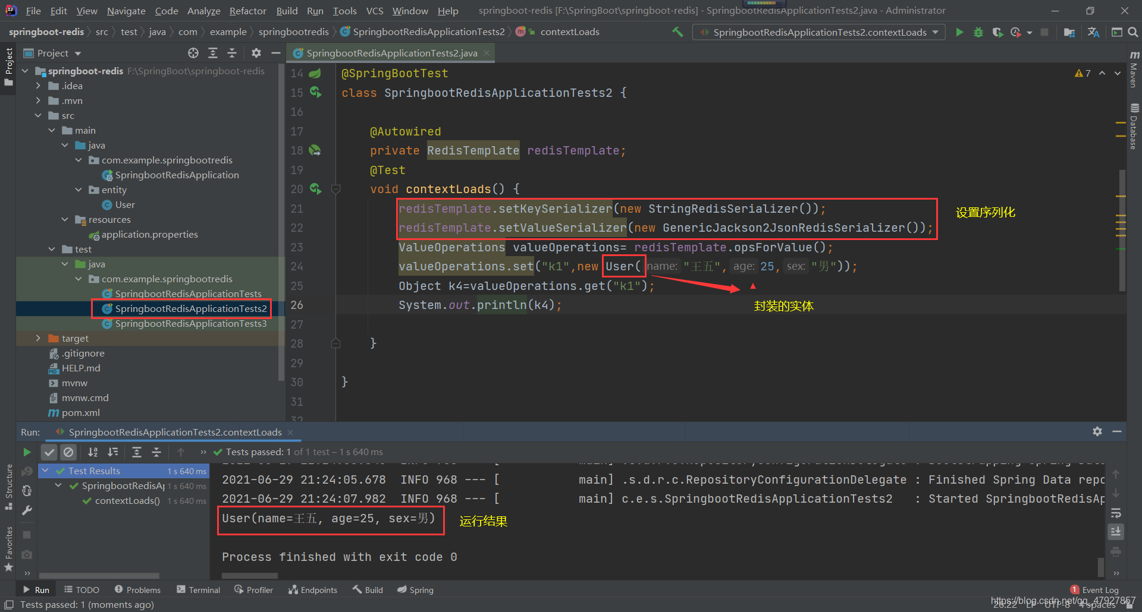Print console output icon
The height and width of the screenshot is (612, 1142).
pyautogui.click(x=1116, y=552)
